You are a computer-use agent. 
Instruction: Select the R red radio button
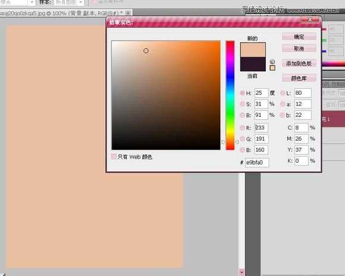[x=242, y=128]
